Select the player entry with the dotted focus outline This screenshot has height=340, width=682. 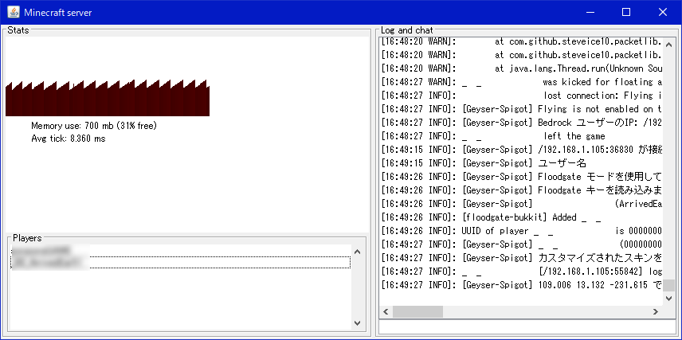pyautogui.click(x=181, y=262)
